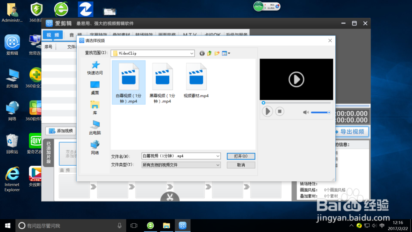The image size is (412, 232).
Task: Click the 中 input method indicator
Action: [x=382, y=226]
